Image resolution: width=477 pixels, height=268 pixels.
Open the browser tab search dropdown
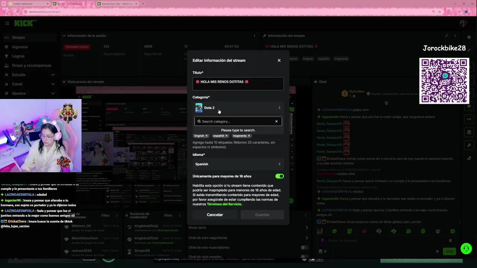click(x=3, y=4)
